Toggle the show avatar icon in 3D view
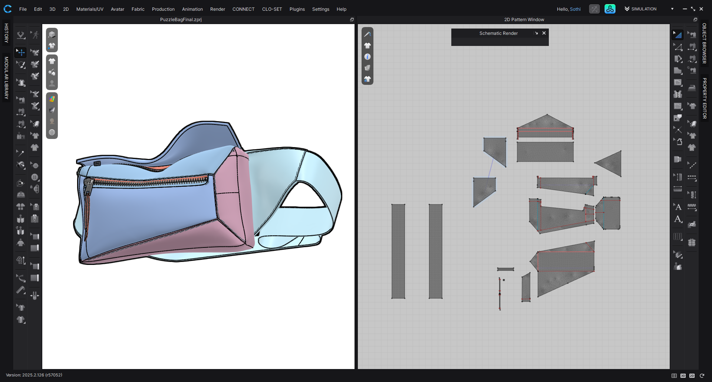 coord(52,83)
